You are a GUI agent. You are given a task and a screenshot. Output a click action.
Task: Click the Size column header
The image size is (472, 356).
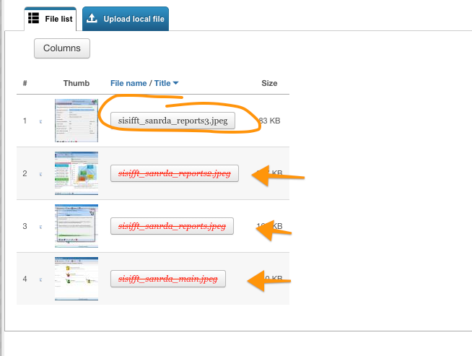pyautogui.click(x=269, y=83)
